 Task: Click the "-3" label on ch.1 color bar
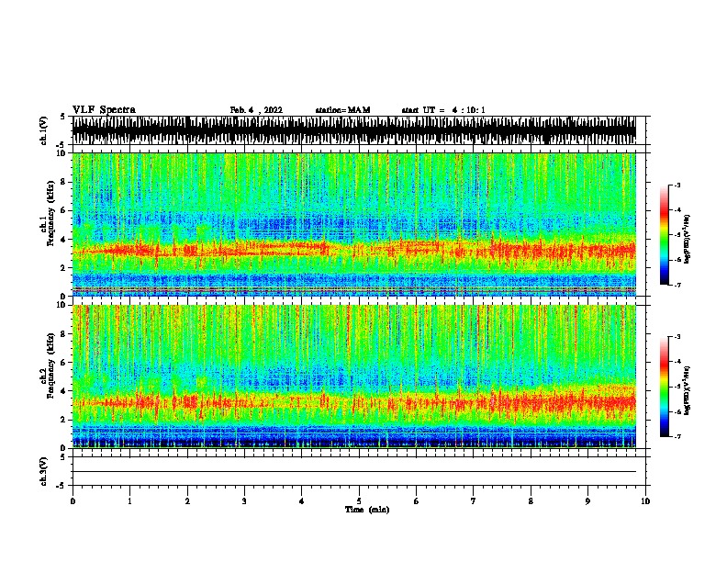point(677,185)
